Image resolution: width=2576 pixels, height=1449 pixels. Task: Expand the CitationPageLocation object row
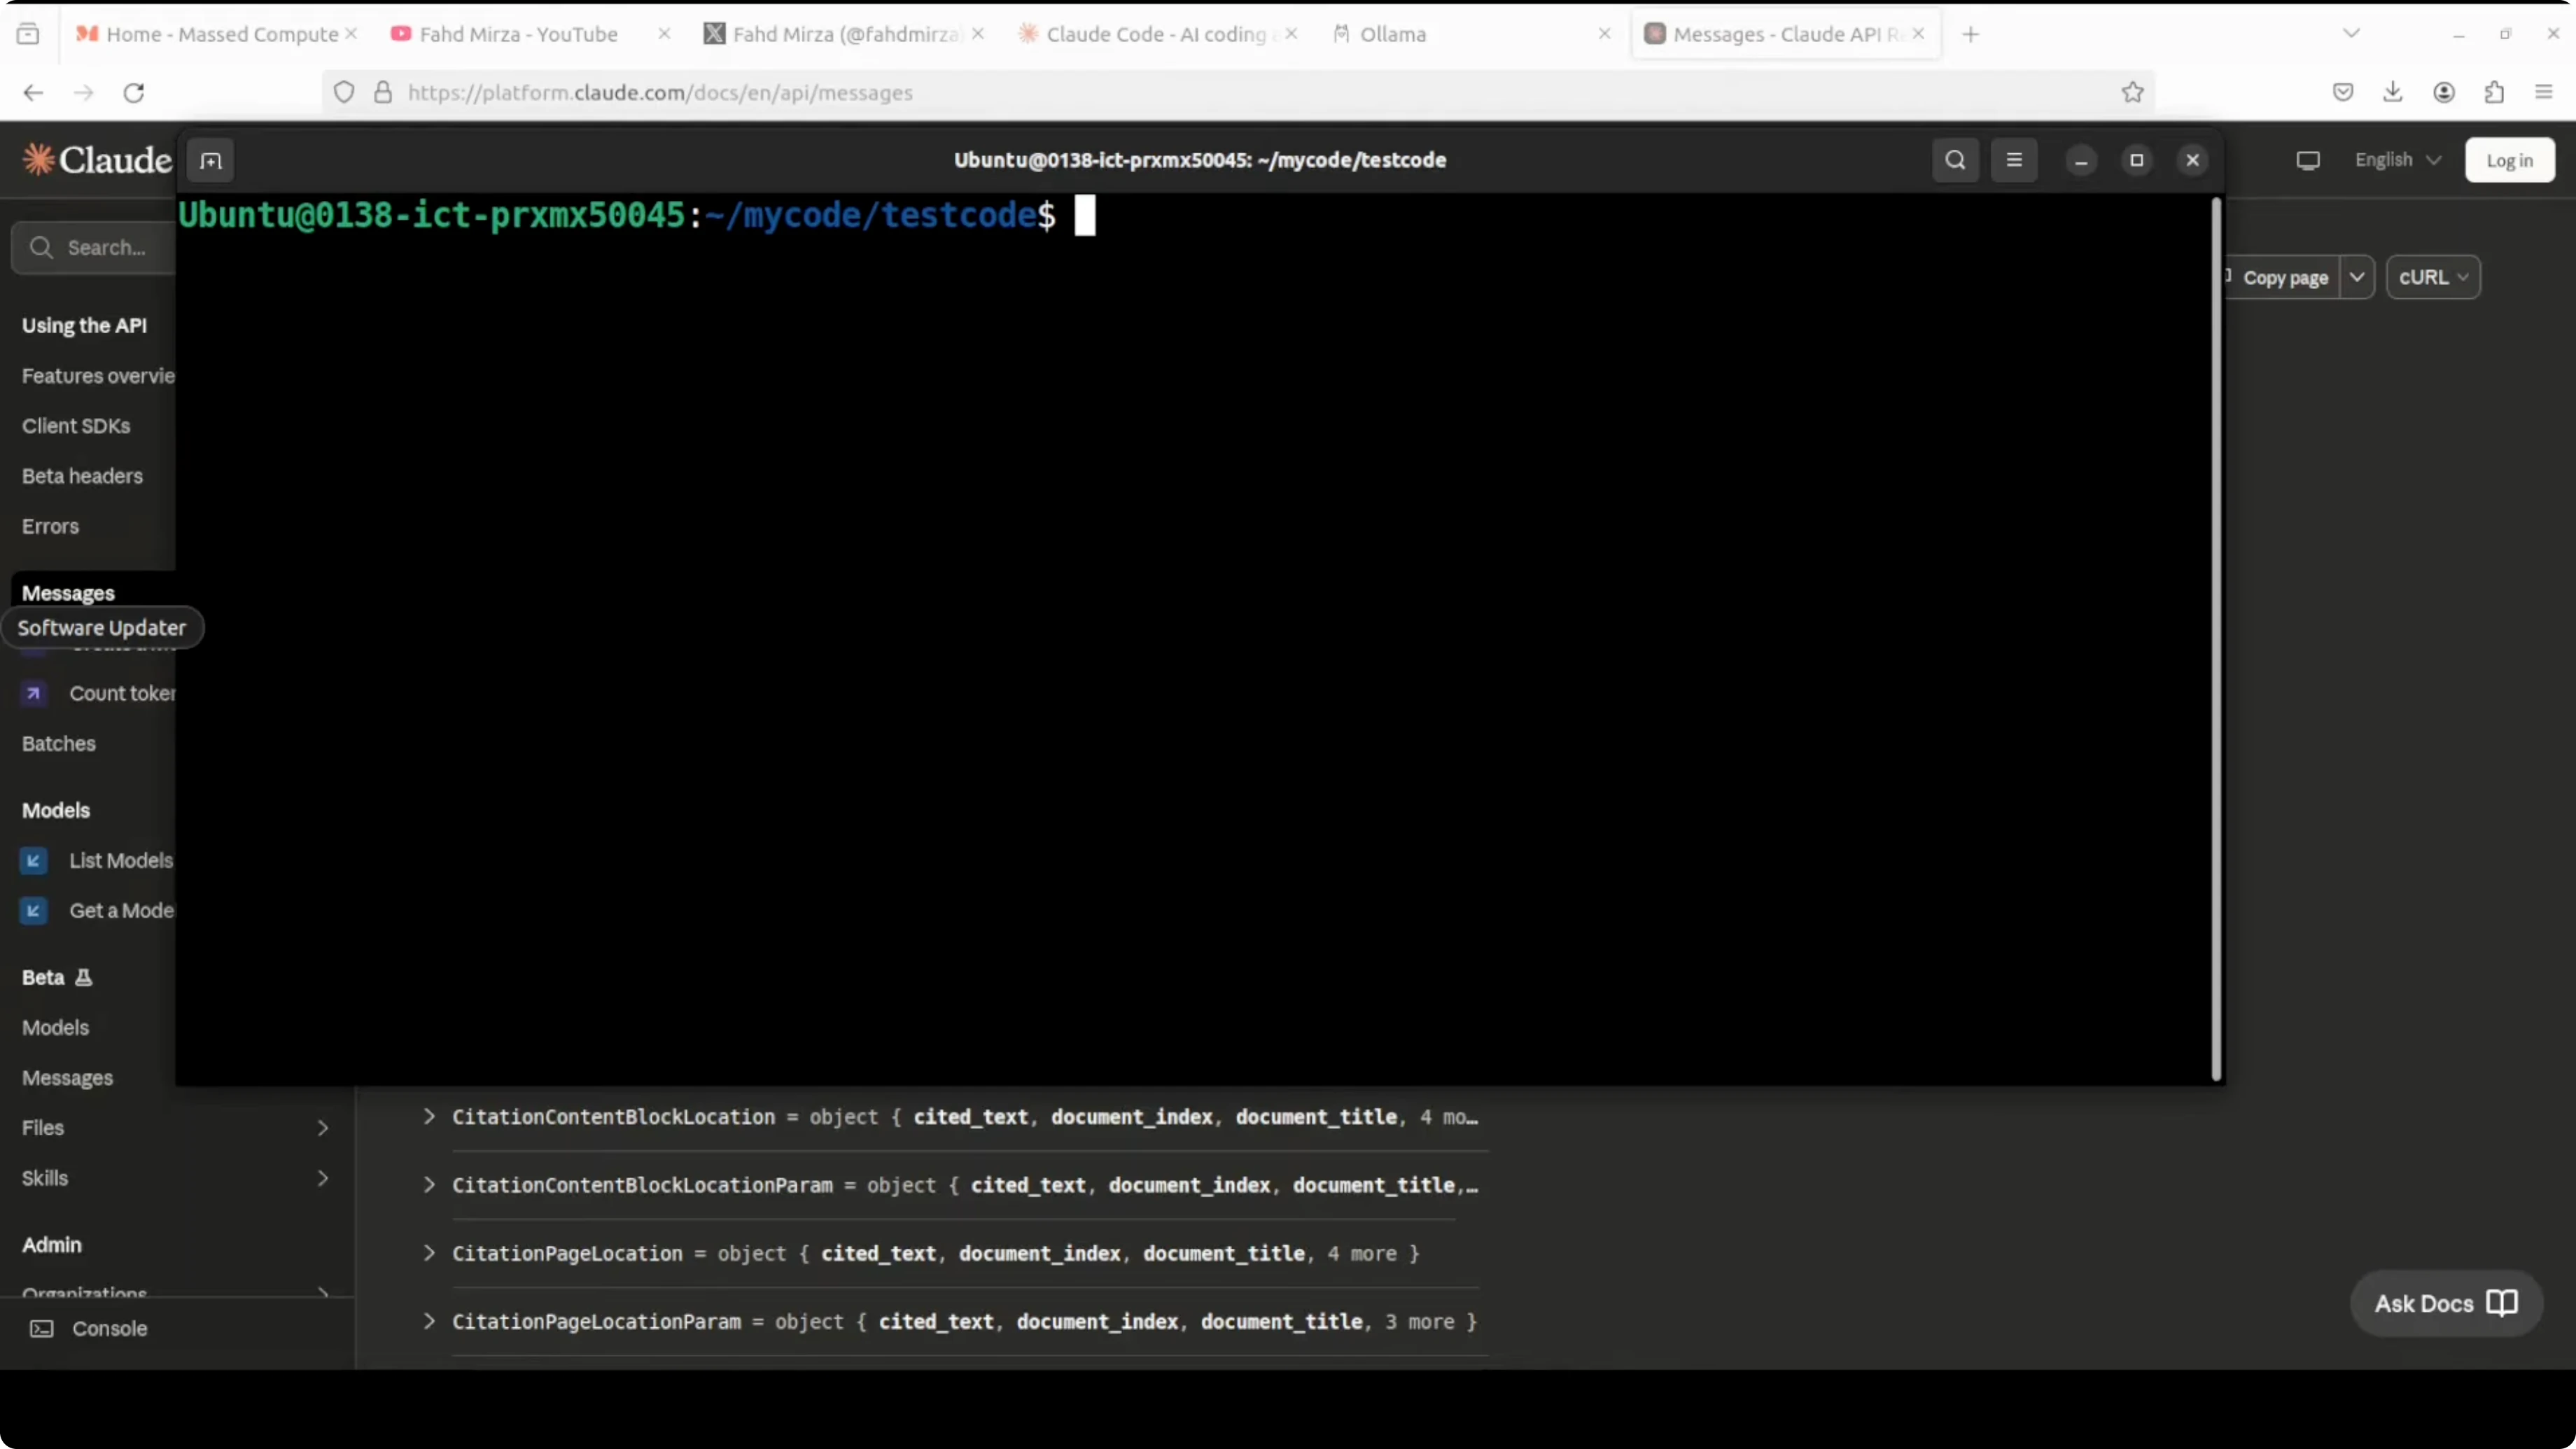pyautogui.click(x=429, y=1253)
